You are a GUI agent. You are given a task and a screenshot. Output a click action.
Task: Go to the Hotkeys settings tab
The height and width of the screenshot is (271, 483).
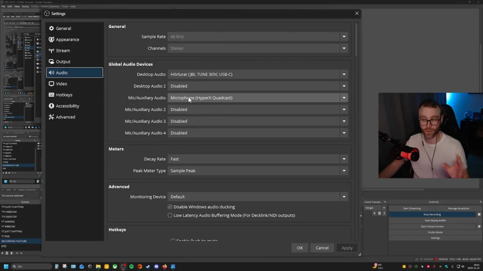pyautogui.click(x=75, y=95)
